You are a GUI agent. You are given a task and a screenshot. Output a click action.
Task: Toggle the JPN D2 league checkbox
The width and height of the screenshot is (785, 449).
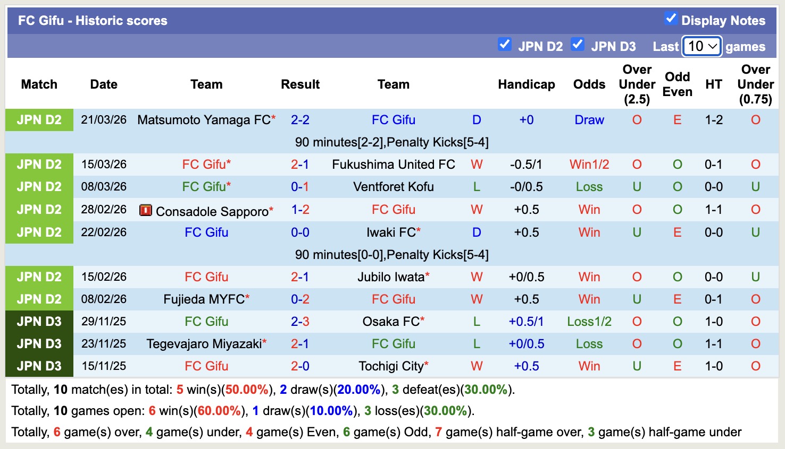tap(504, 45)
